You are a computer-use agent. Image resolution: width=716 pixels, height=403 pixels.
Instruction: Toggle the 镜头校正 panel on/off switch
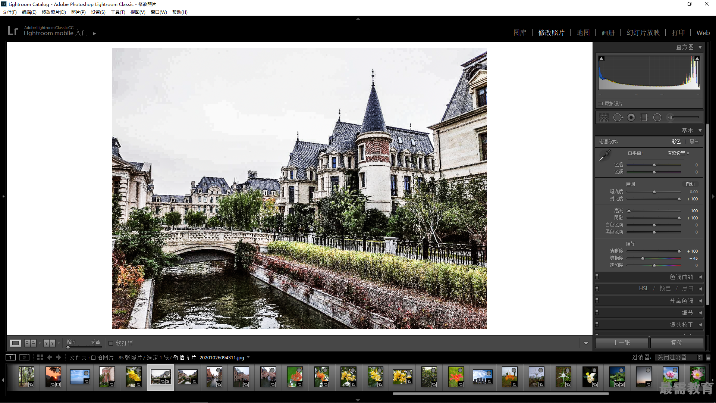(x=597, y=325)
